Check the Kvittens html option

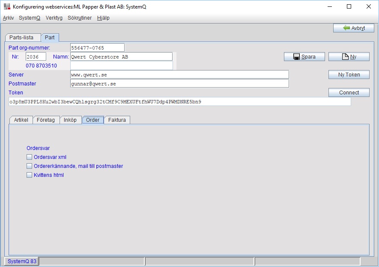(x=30, y=175)
